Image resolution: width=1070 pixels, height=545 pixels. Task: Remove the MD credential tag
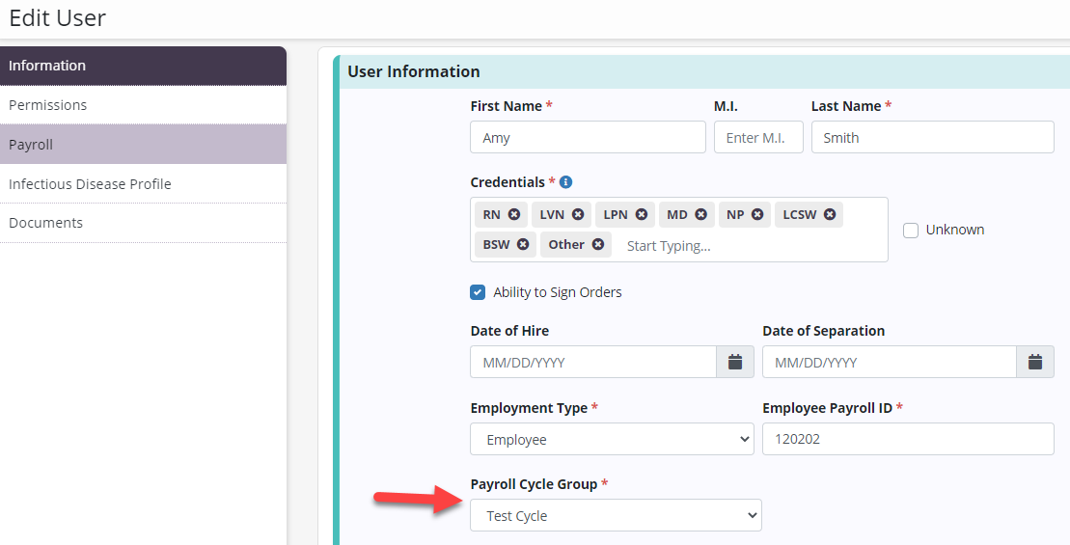tap(701, 214)
